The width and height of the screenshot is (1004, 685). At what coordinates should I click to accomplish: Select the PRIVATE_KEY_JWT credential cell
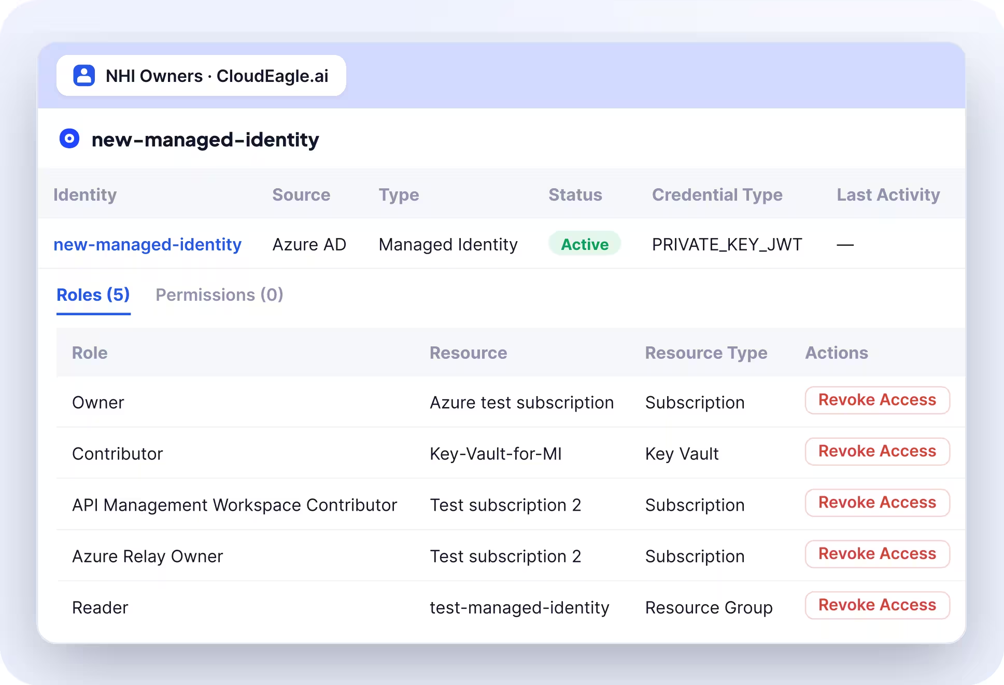(727, 244)
